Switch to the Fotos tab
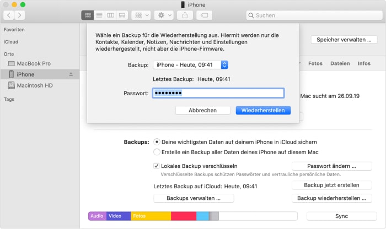 coord(315,63)
